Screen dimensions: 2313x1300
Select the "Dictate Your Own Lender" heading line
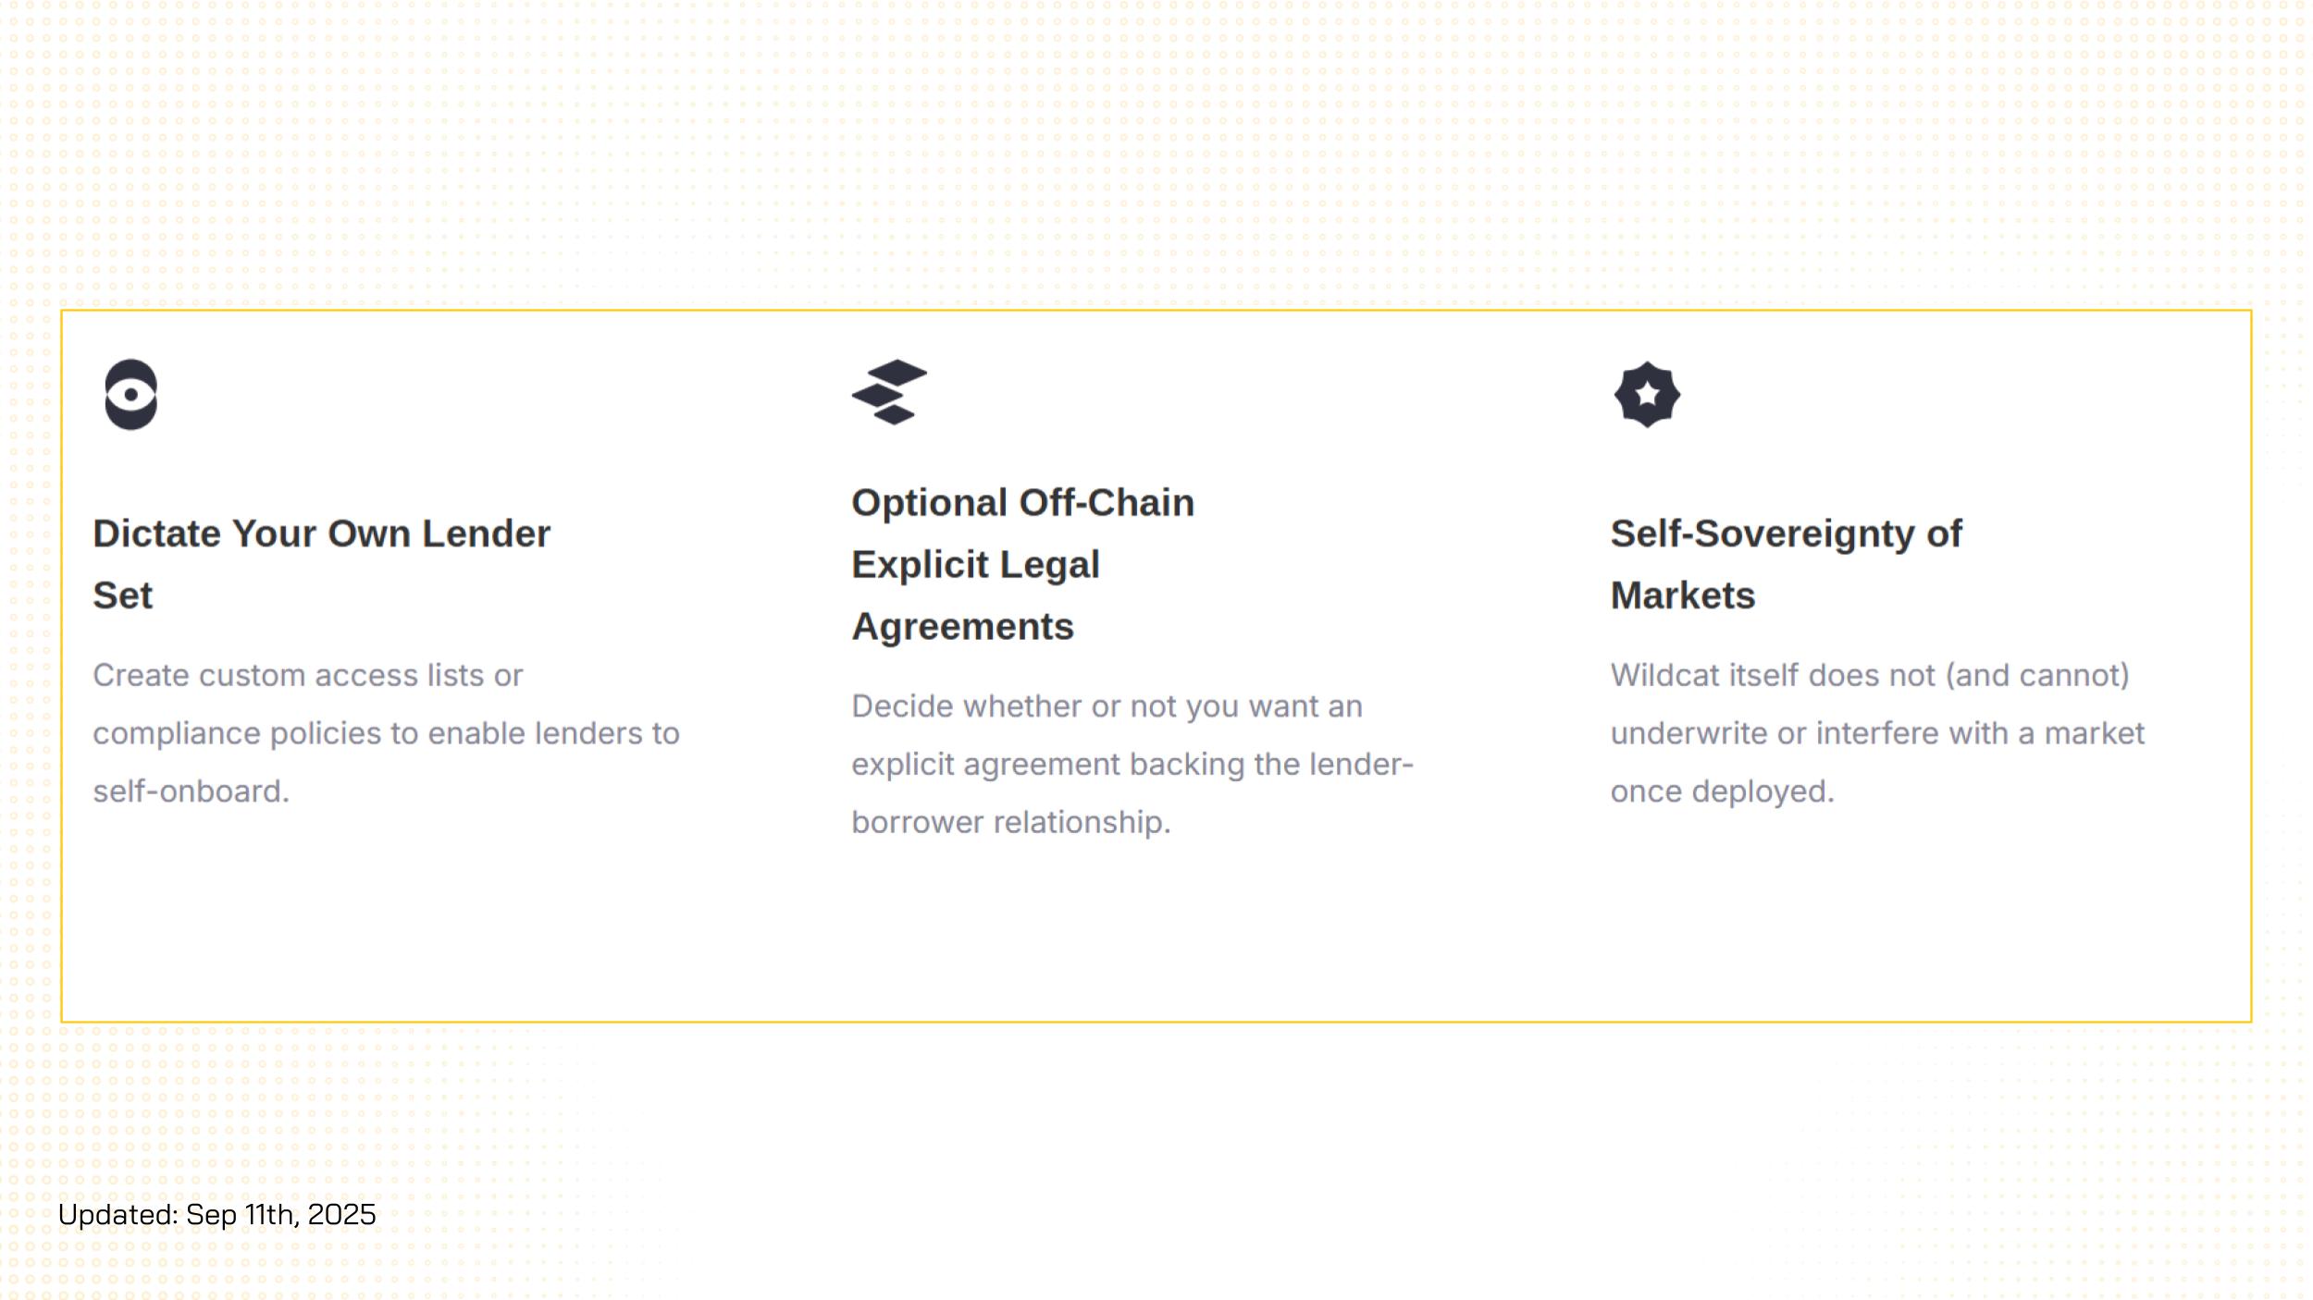(321, 533)
